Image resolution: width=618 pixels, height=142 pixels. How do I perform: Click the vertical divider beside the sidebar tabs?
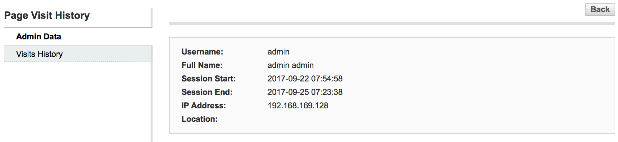[152, 101]
